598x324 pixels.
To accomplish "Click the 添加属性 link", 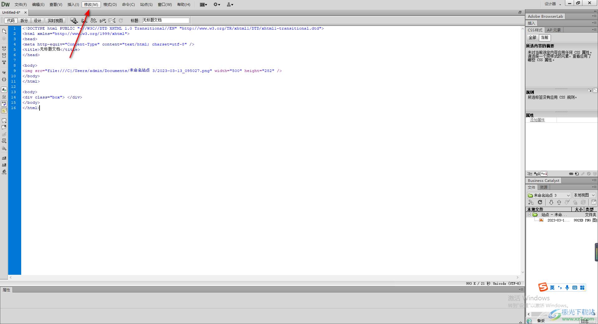I will (x=537, y=120).
